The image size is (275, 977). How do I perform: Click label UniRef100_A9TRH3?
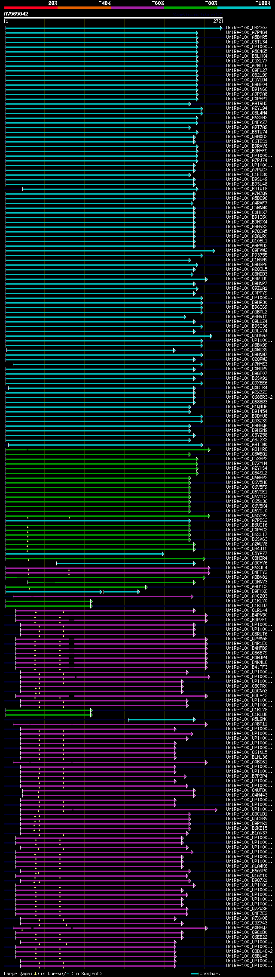247,104
